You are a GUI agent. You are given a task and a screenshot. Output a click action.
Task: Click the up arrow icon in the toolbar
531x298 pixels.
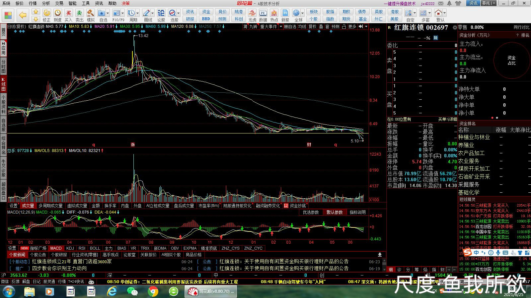click(36, 12)
